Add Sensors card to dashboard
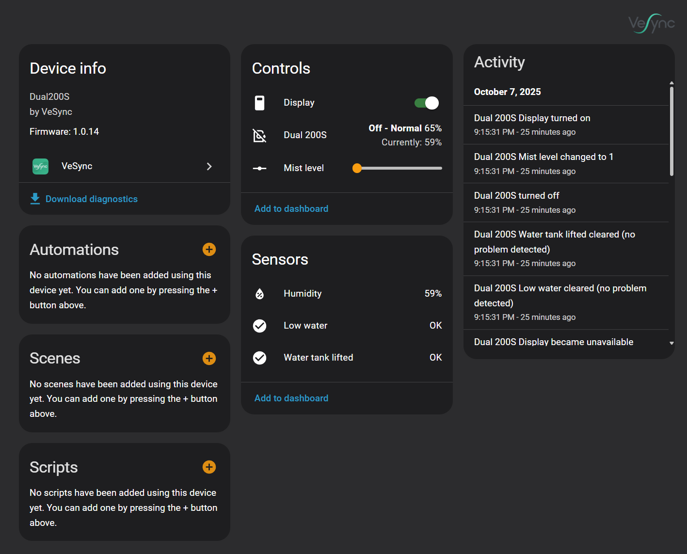Screen dimensions: 687x554 pos(291,398)
